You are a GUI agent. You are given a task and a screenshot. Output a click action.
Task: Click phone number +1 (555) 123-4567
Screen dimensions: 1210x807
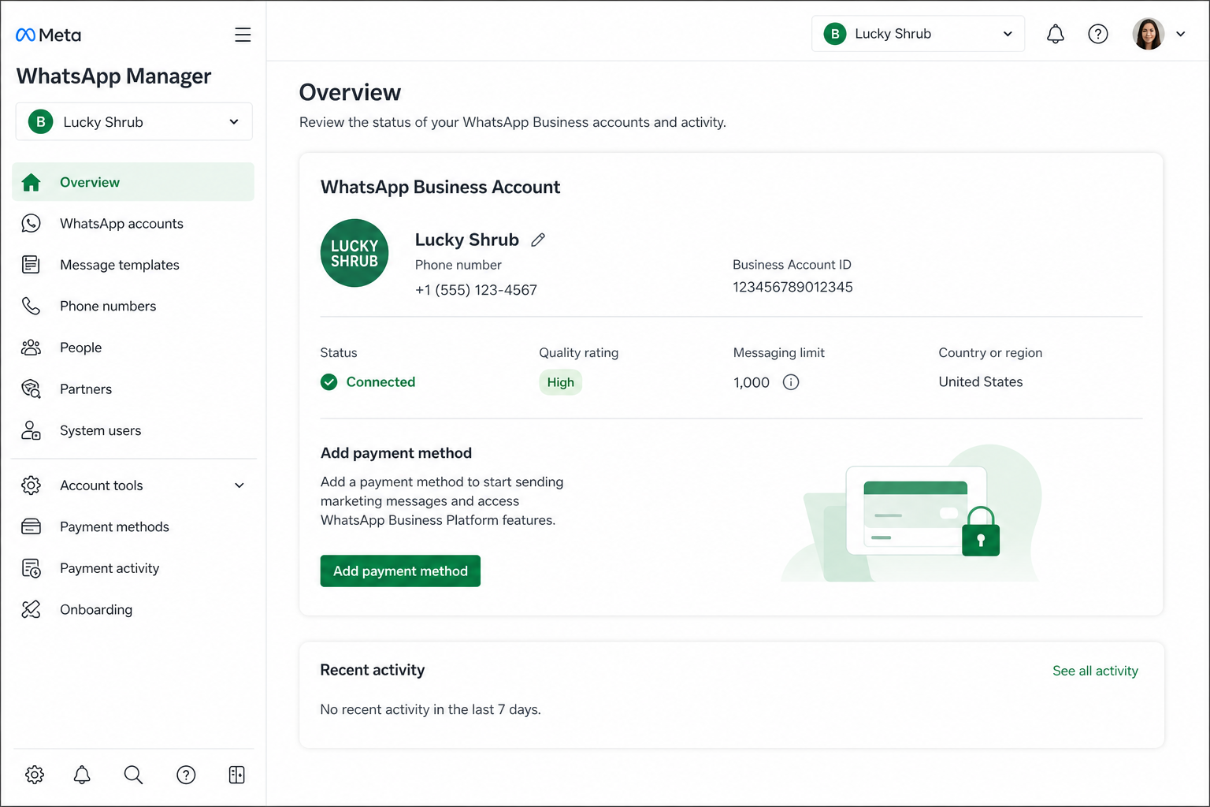[x=476, y=290]
